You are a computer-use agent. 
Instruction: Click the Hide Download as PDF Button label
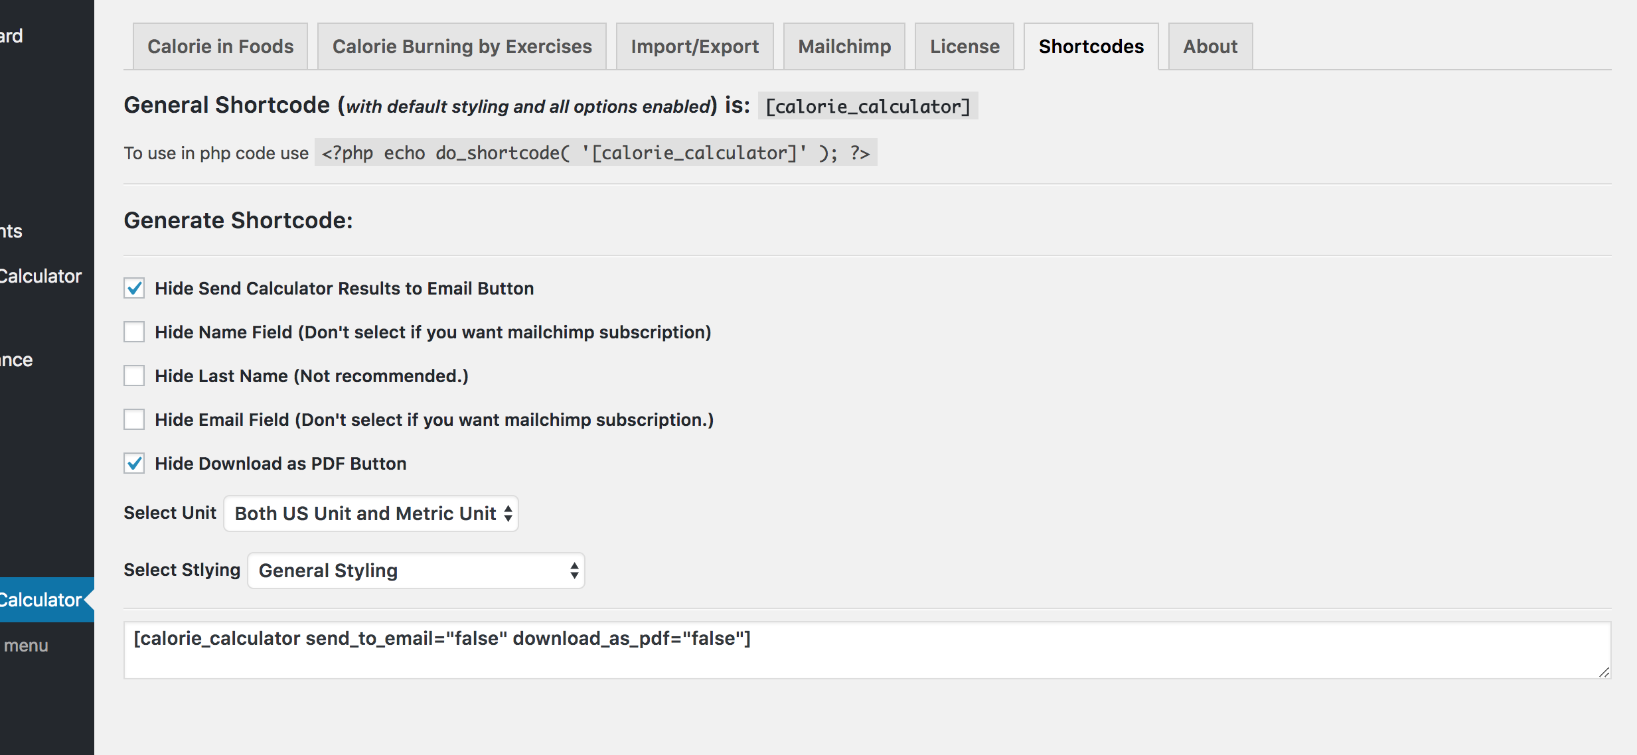coord(281,464)
